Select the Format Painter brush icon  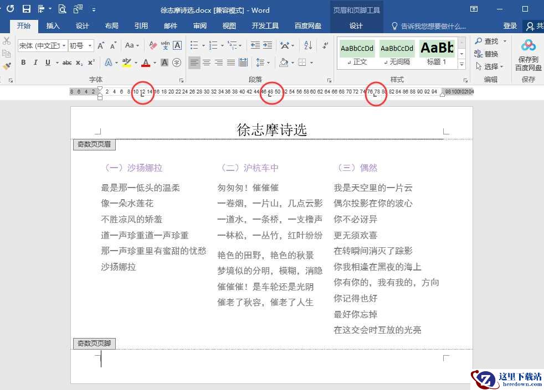click(x=7, y=66)
